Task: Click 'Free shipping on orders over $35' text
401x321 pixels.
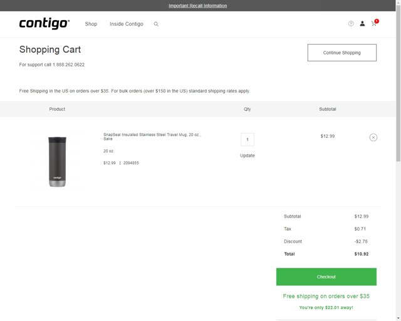Action: [x=326, y=296]
